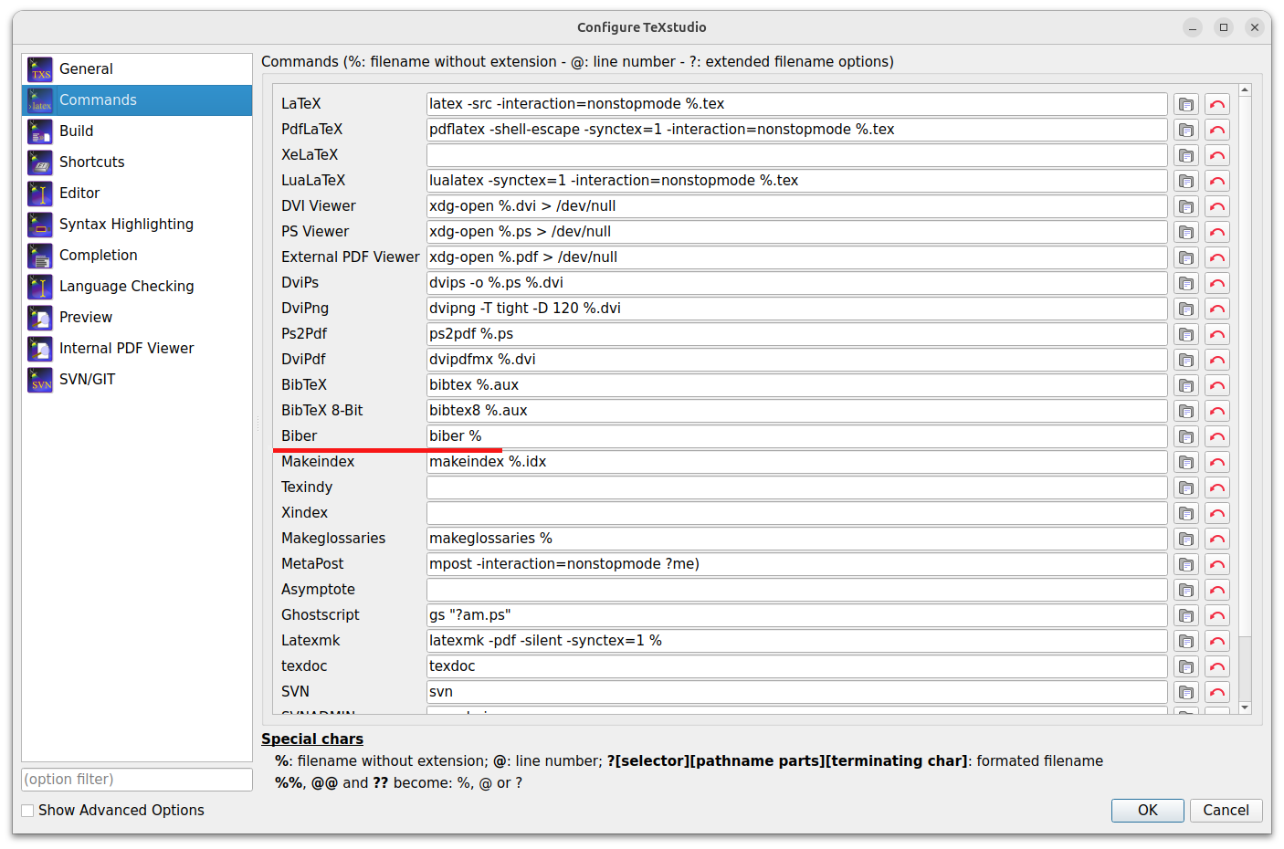Browse for the DviPdf executable
This screenshot has height=849, width=1284.
tap(1185, 360)
